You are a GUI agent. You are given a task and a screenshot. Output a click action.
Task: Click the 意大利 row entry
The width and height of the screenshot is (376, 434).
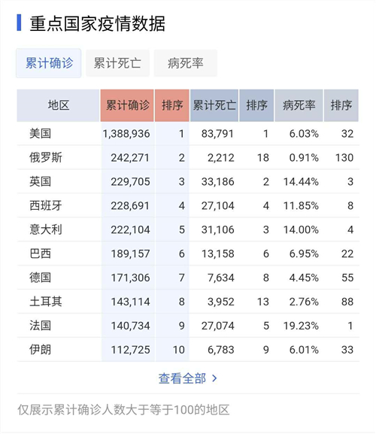click(188, 229)
